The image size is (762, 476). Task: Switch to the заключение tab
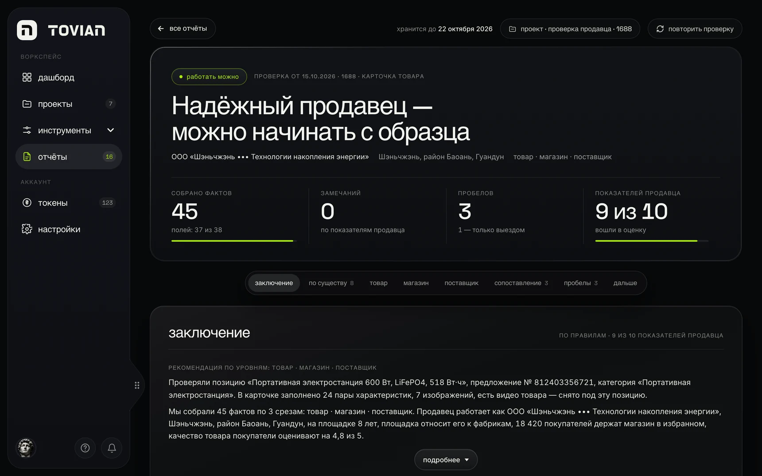point(274,283)
